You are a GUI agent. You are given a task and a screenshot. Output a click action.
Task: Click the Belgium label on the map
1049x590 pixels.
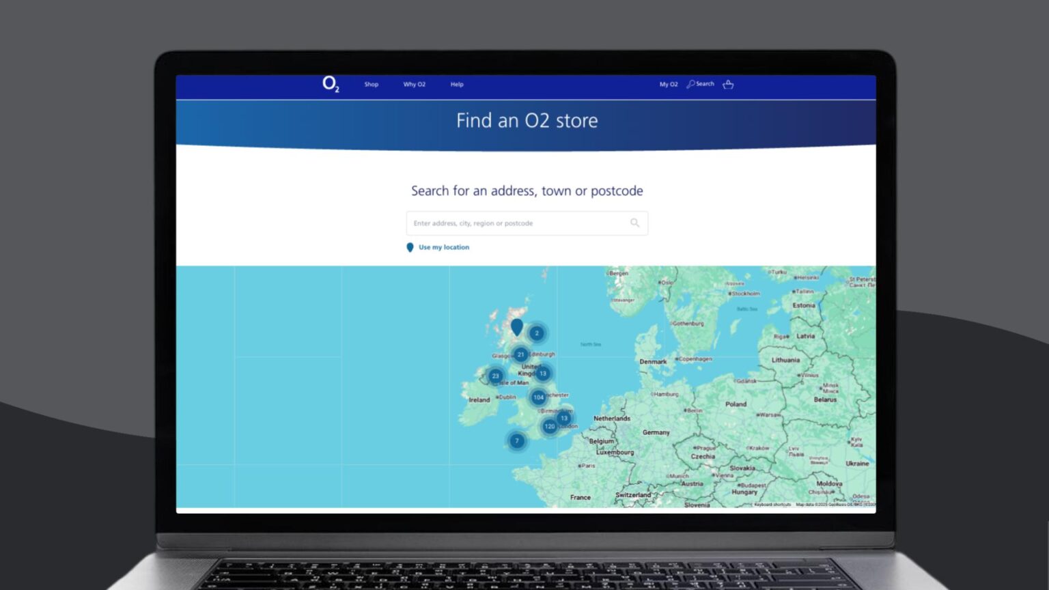[602, 441]
